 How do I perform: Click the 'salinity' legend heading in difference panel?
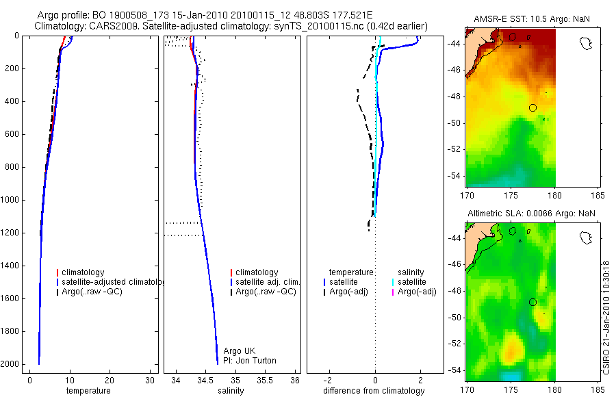pos(411,272)
